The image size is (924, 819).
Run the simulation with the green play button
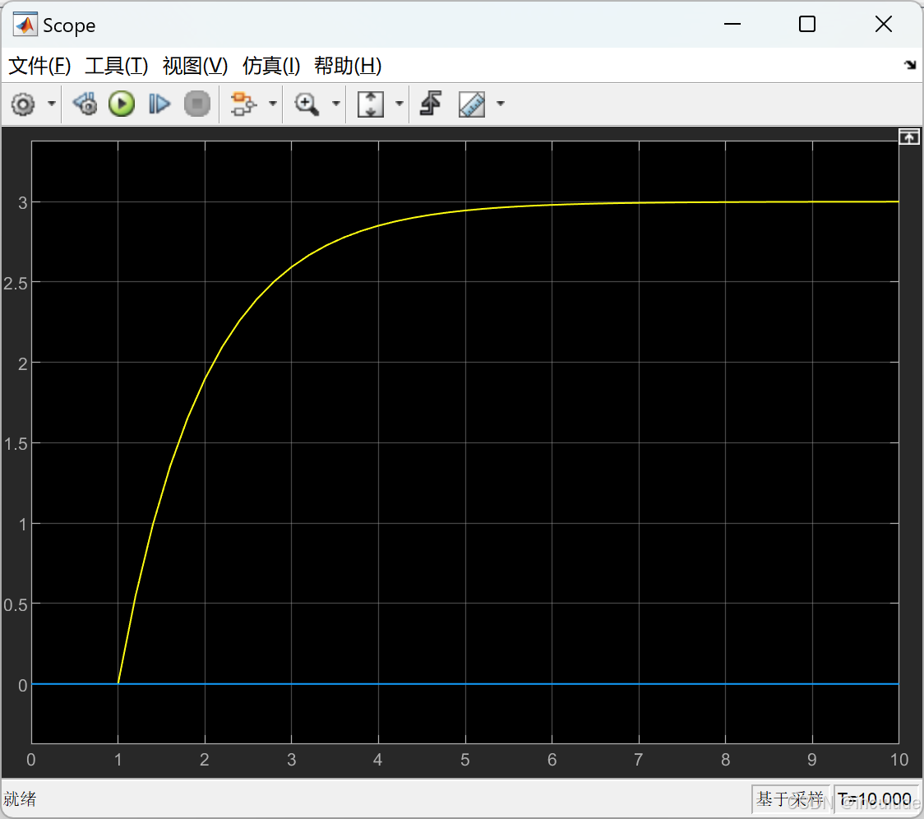(122, 104)
